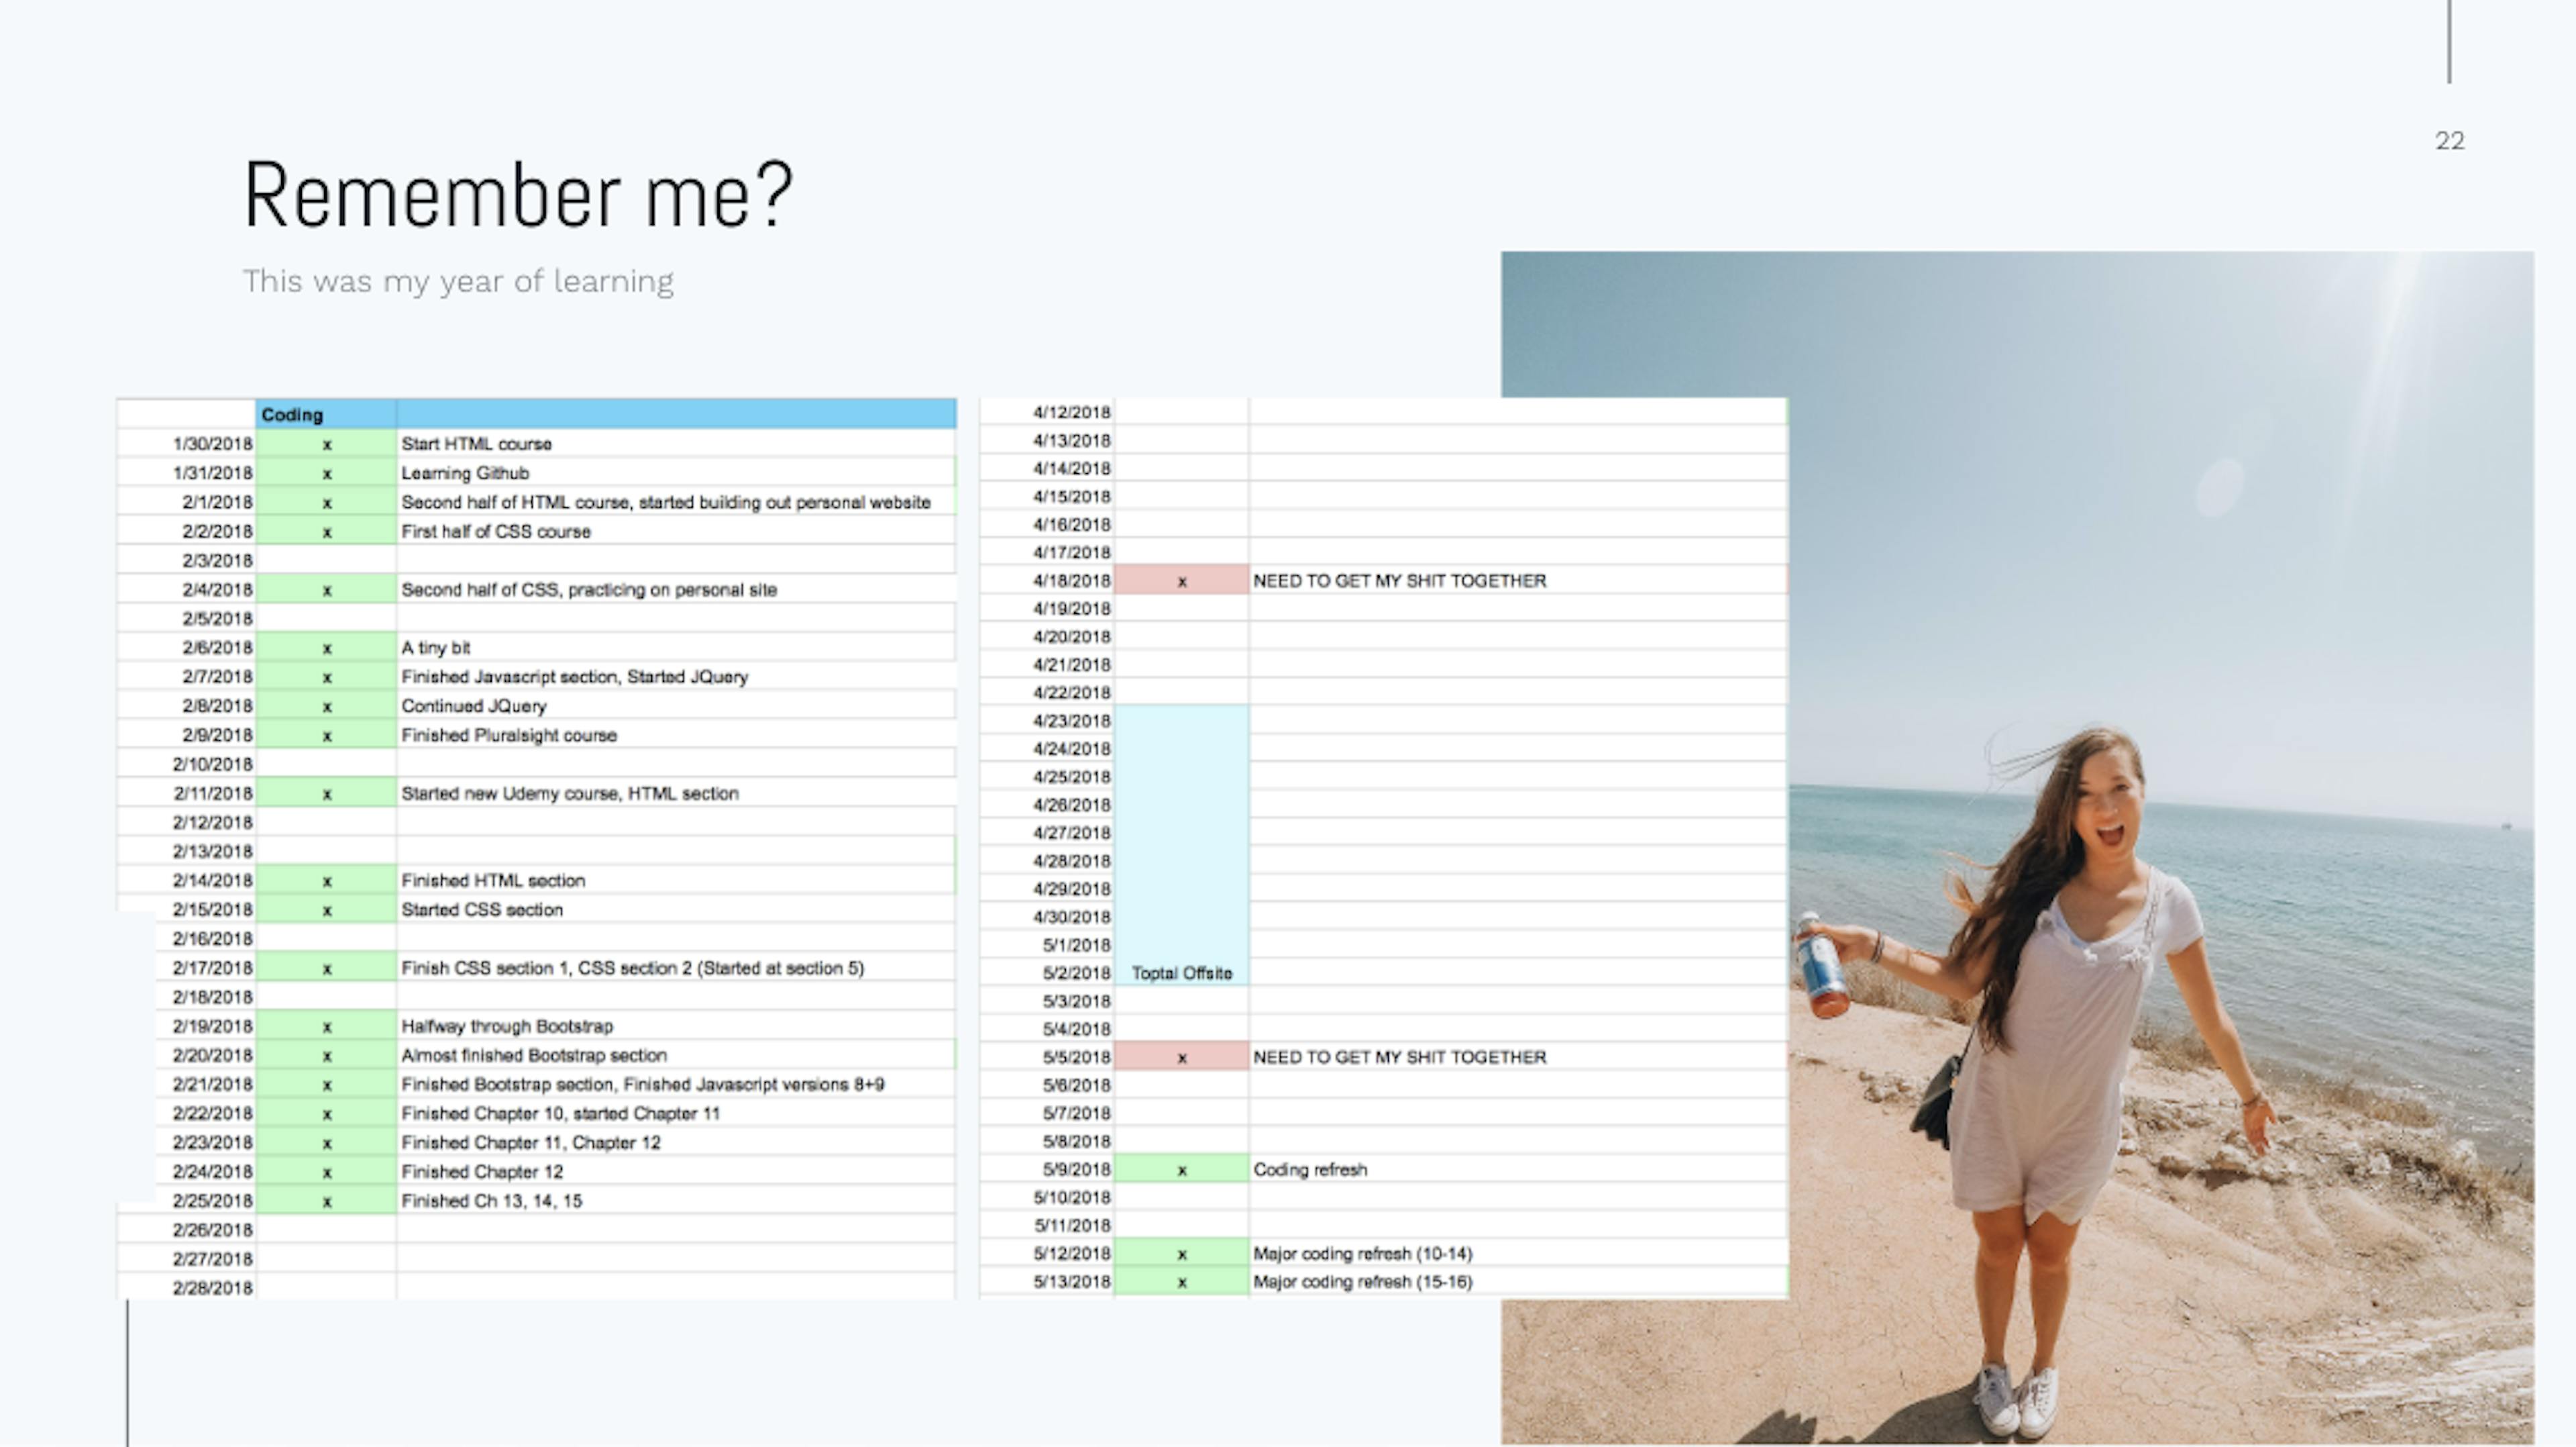Screen dimensions: 2576x1447
Task: Click the 'Finished Ch 13, 14, 15' cell
Action: point(676,1201)
